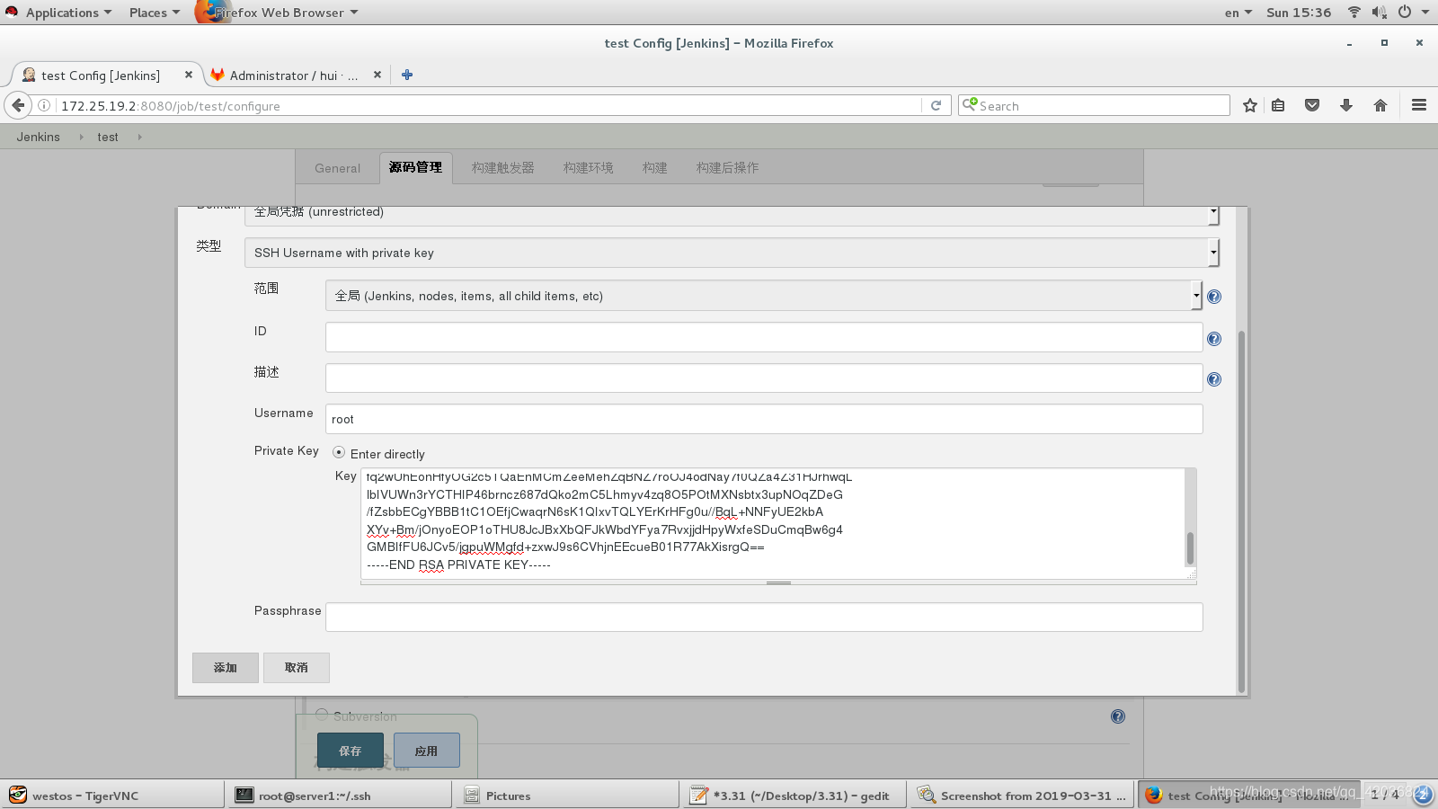This screenshot has height=809, width=1438.
Task: Open Pocket save icon
Action: (1312, 105)
